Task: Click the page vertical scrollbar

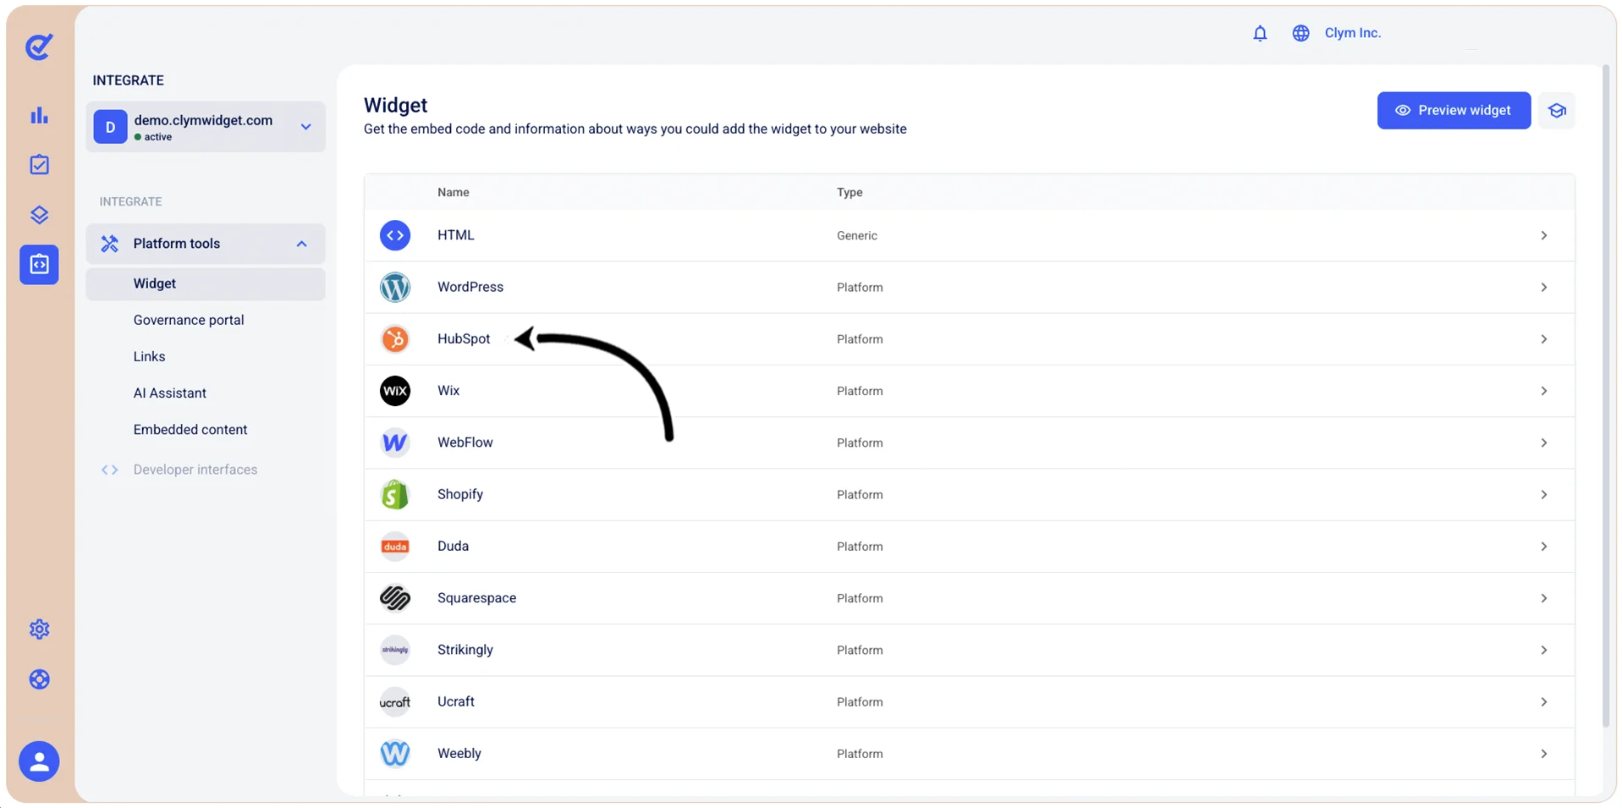Action: click(x=1605, y=396)
